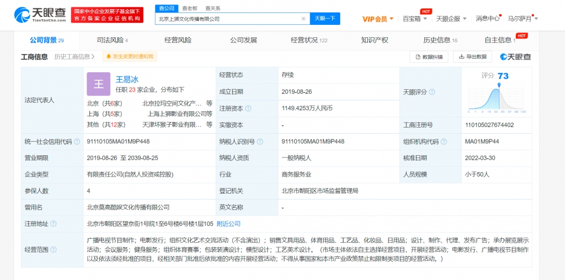565x280 pixels.
Task: Select establishment date 2019-08-26
Action: click(297, 92)
